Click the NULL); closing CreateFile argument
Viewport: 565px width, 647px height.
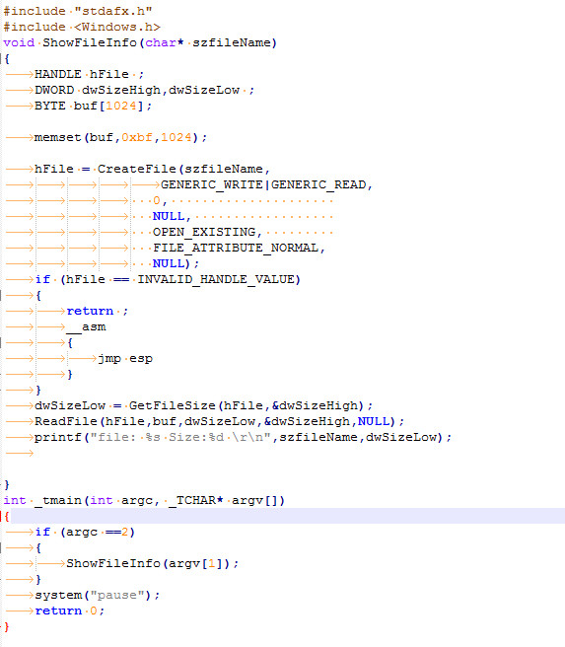[176, 263]
